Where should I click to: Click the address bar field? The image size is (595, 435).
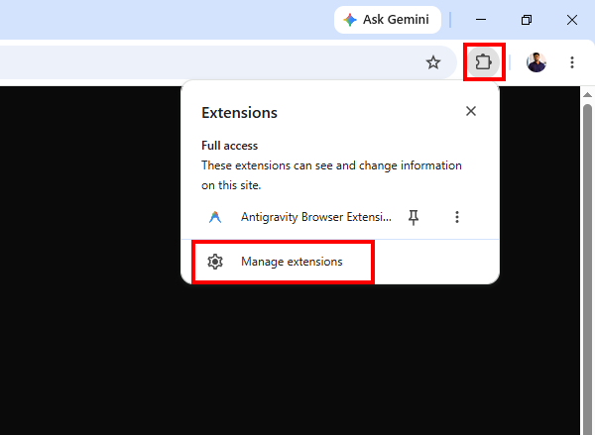(x=228, y=62)
